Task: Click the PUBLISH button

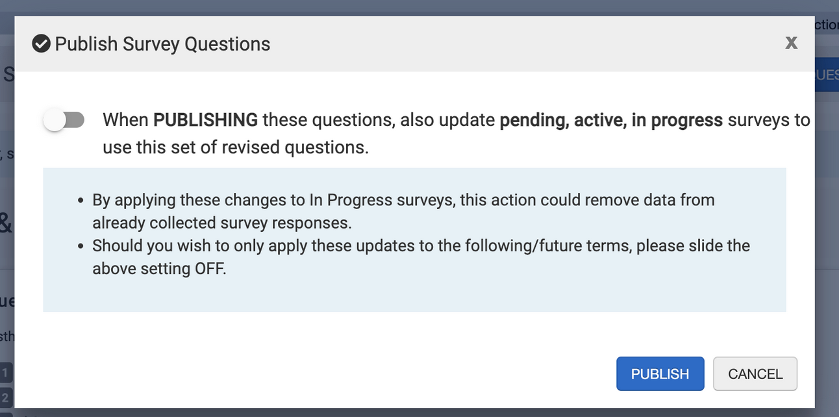Action: (x=660, y=374)
